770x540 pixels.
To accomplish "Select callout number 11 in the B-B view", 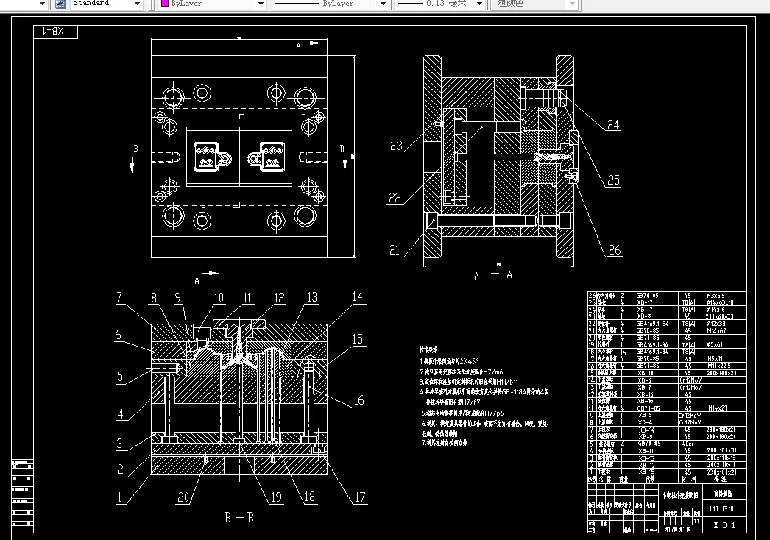I will pyautogui.click(x=247, y=298).
